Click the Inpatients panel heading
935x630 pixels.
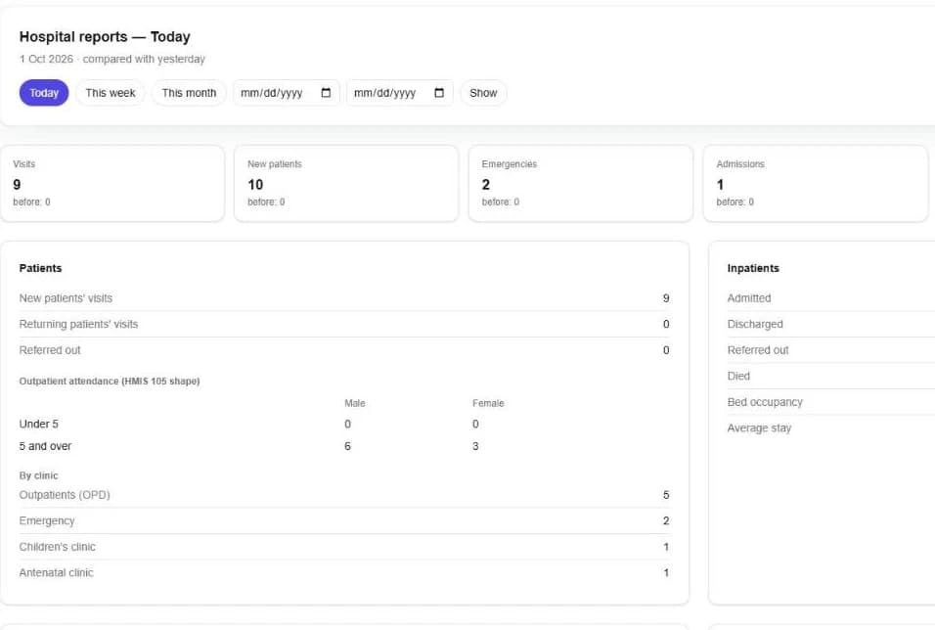pyautogui.click(x=753, y=268)
